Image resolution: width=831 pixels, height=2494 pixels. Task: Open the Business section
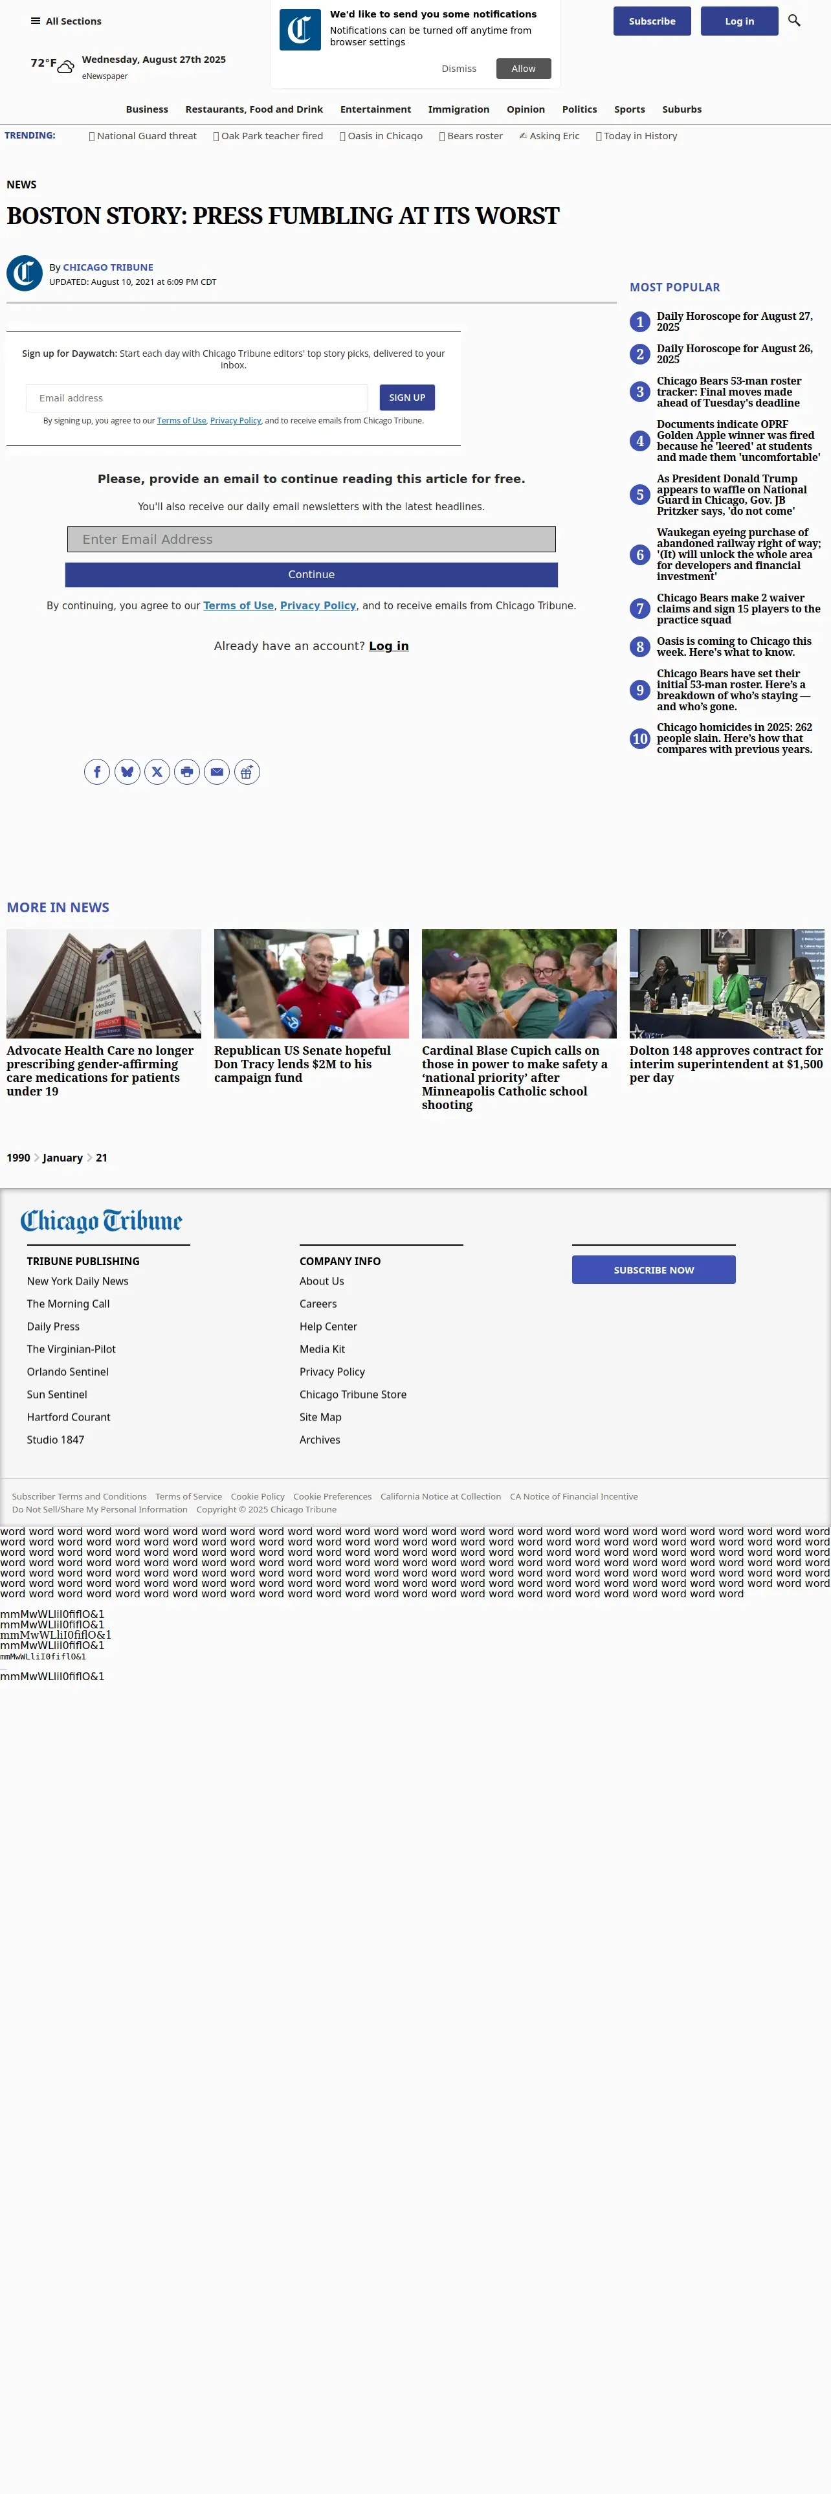147,109
